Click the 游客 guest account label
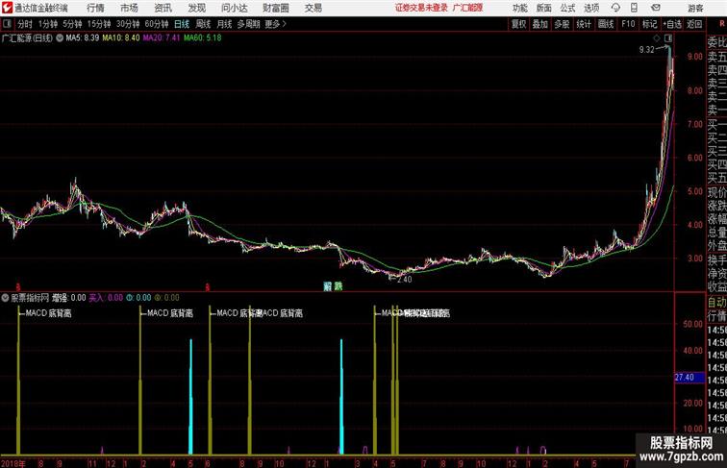Screen dimensions: 727x468 tap(695, 9)
